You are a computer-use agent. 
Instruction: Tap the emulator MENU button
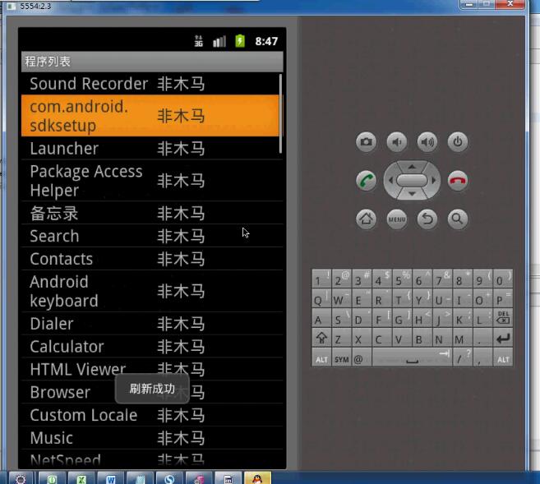pyautogui.click(x=397, y=219)
